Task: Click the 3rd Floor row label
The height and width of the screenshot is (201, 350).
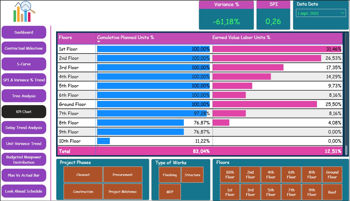Action: (x=69, y=67)
